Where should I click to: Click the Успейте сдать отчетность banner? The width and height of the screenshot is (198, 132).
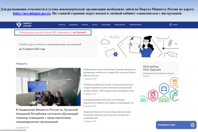57,47
